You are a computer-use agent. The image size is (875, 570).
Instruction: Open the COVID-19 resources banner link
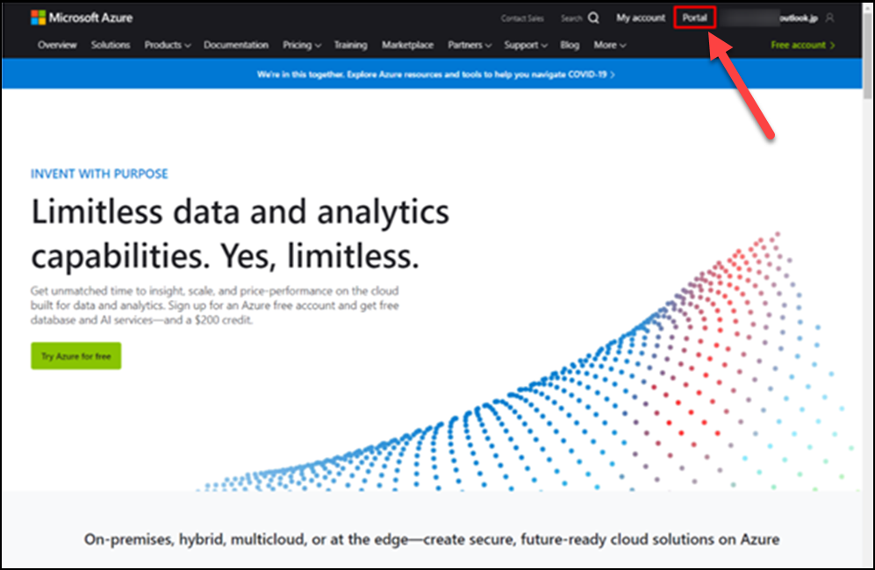click(436, 75)
